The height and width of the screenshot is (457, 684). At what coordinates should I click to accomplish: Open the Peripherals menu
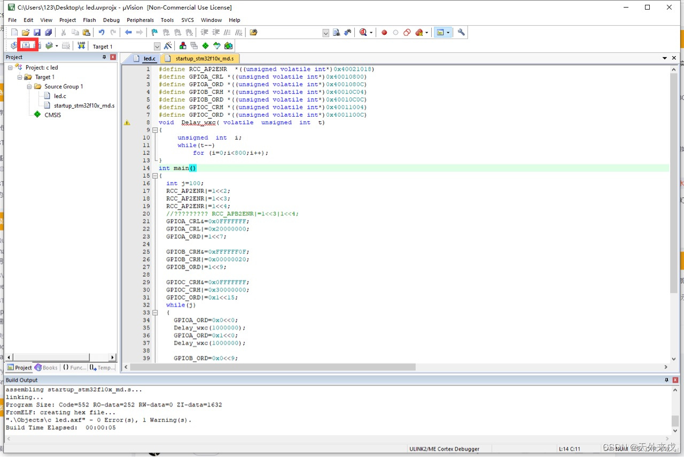pos(140,20)
